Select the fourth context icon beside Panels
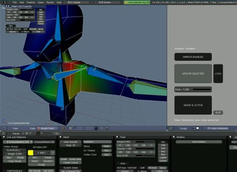Screen dimensions: 237x172 pyautogui.click(x=34, y=134)
